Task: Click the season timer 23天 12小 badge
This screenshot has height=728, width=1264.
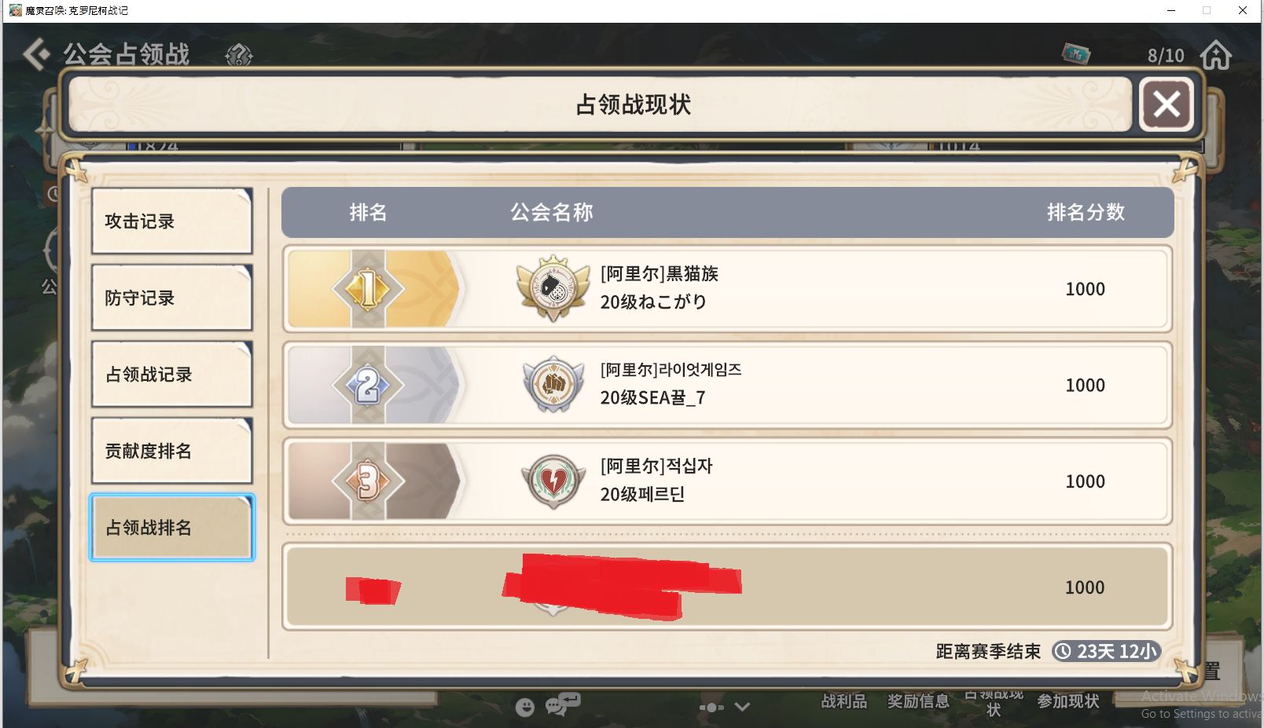Action: pyautogui.click(x=1106, y=651)
